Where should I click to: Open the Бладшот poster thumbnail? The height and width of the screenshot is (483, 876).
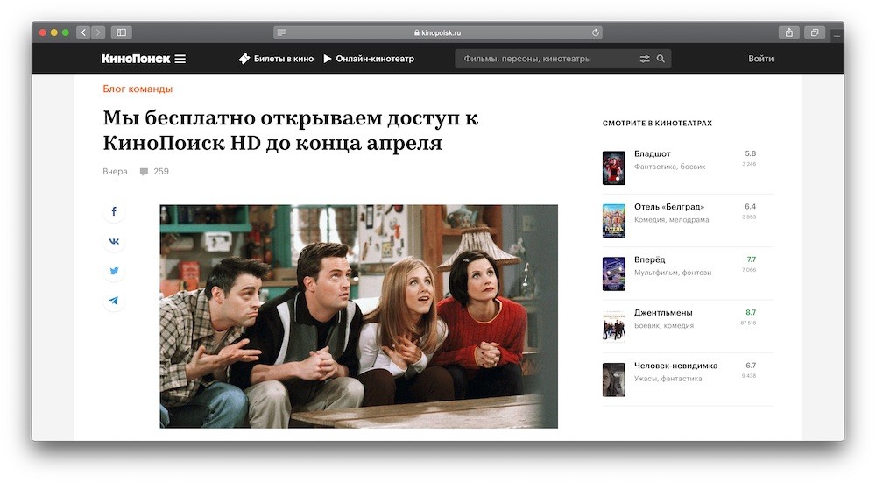click(x=613, y=167)
